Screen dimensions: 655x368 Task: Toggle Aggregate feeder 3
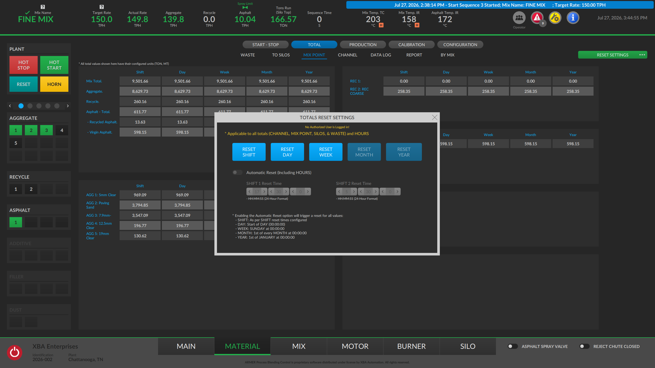tap(47, 130)
